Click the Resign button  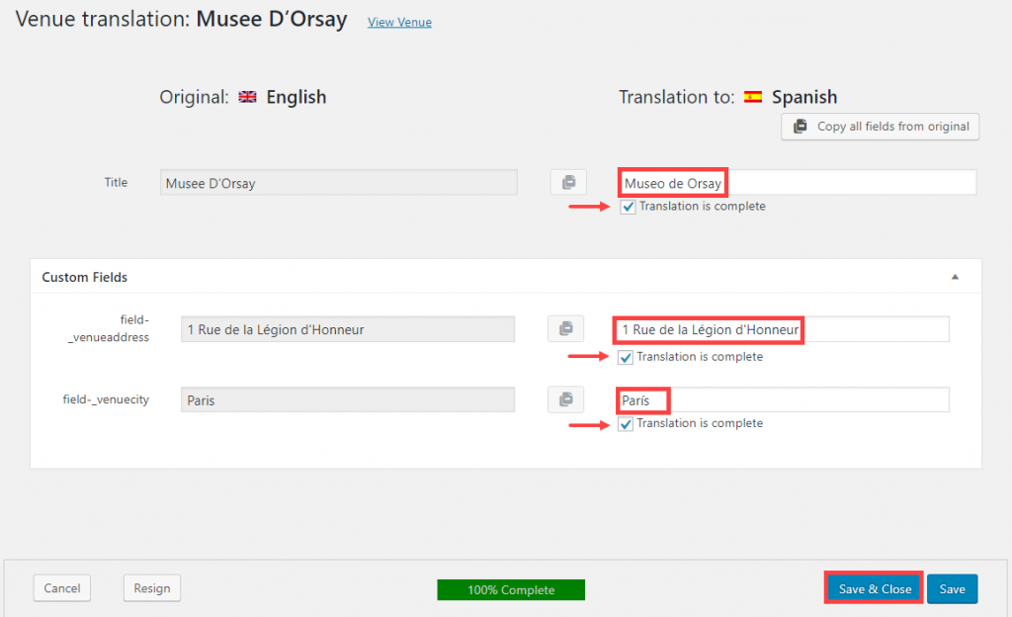point(151,588)
